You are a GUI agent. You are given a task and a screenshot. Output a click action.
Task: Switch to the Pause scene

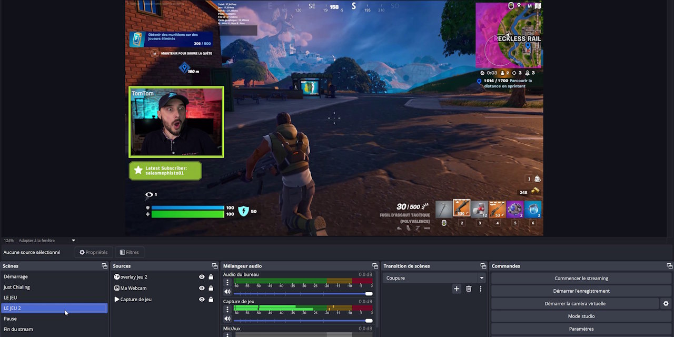point(11,319)
